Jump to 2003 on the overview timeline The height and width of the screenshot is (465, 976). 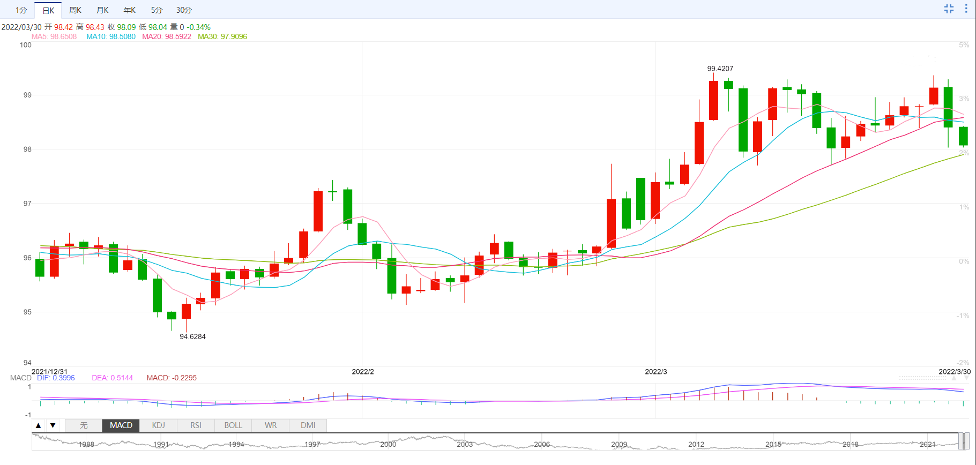(x=465, y=444)
